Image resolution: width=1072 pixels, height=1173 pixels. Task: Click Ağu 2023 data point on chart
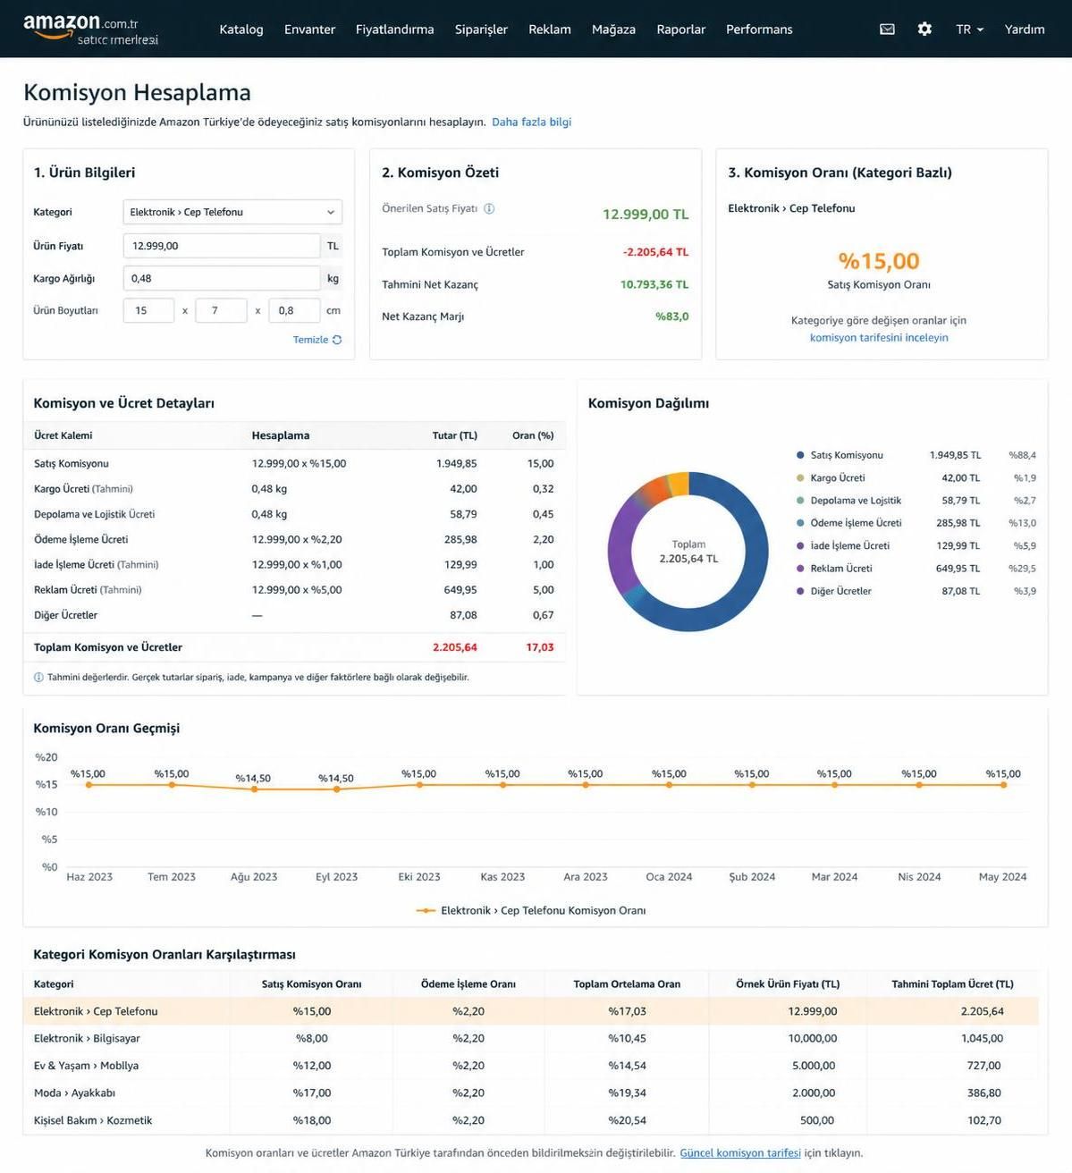click(x=254, y=789)
